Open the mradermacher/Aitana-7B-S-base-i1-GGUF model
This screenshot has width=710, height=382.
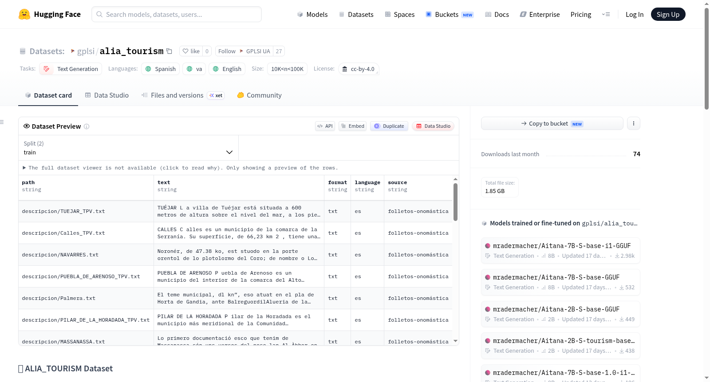pyautogui.click(x=560, y=250)
